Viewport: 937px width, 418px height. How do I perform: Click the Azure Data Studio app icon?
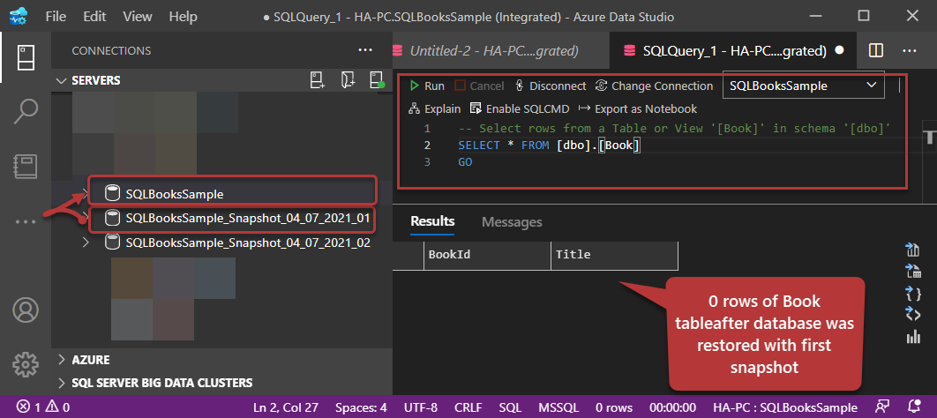(x=19, y=16)
